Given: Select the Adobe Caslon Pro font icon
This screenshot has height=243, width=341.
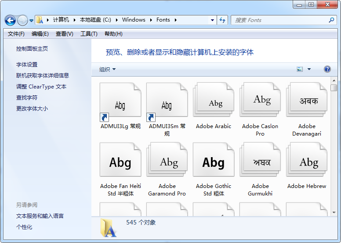Looking at the screenshot, I should pyautogui.click(x=260, y=99).
